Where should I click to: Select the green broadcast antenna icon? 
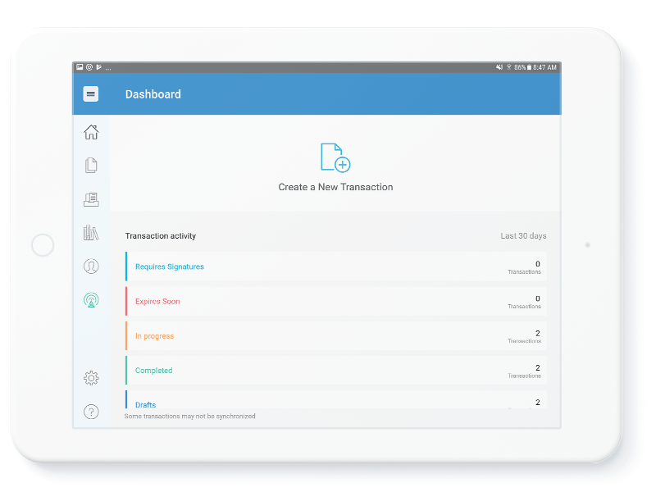coord(91,300)
